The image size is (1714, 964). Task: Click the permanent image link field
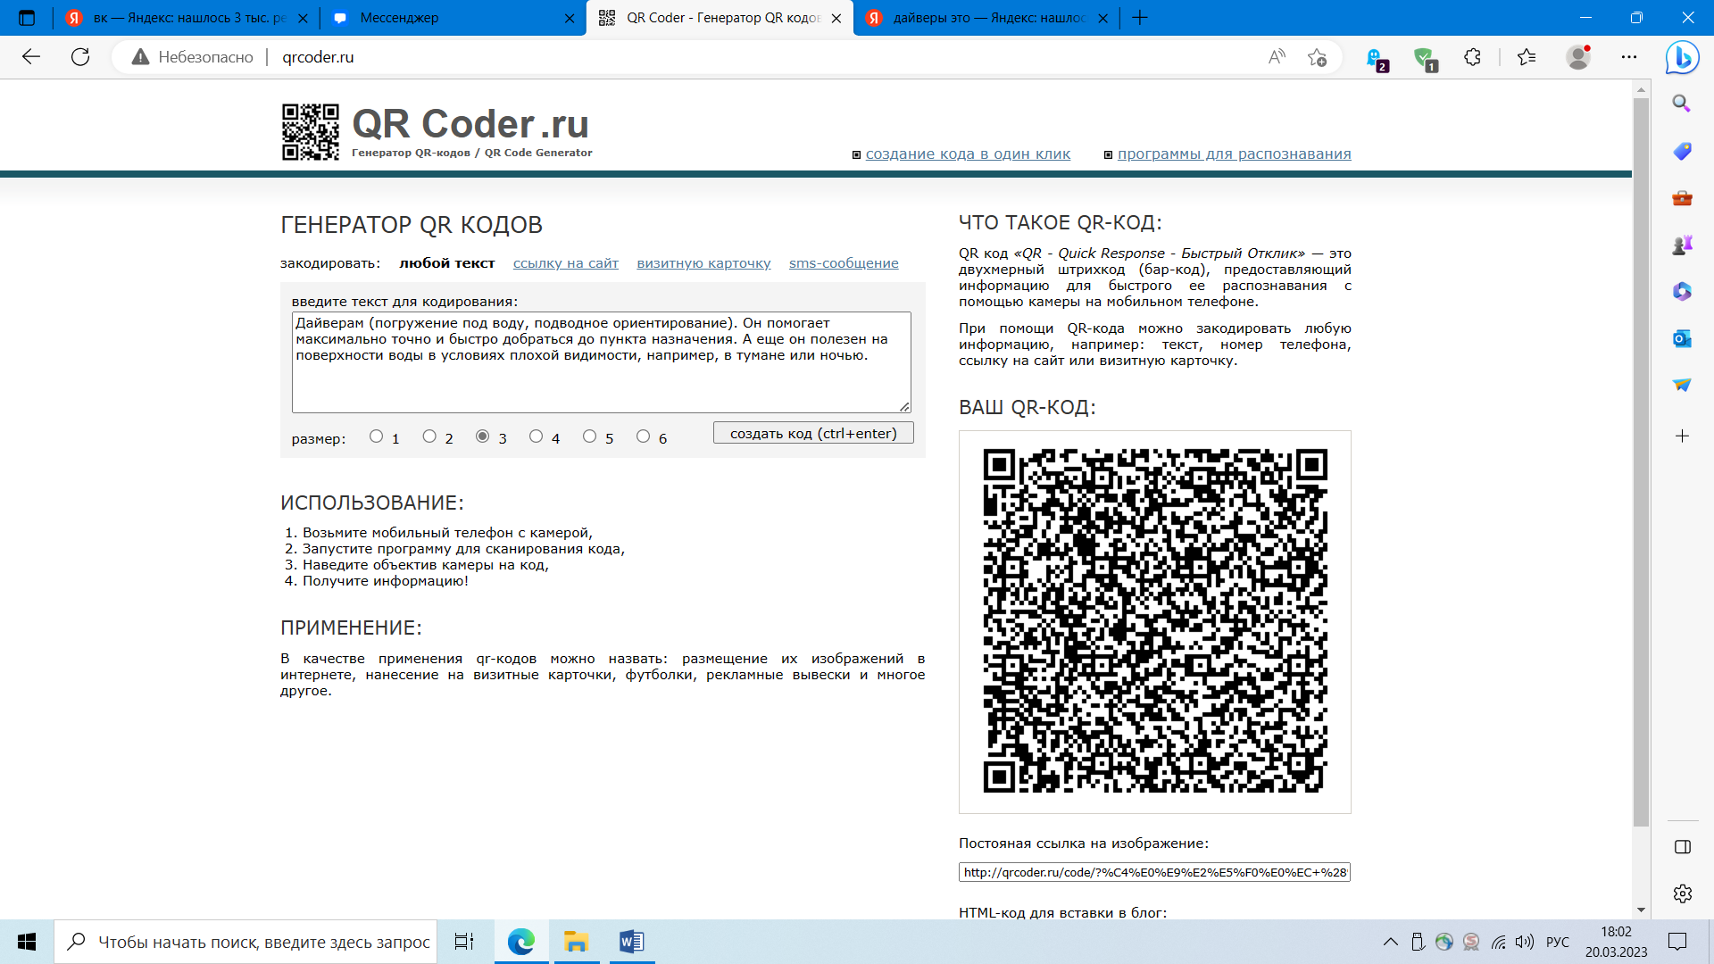[1154, 872]
